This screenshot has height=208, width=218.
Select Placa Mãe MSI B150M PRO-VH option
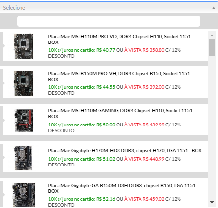pos(105,83)
